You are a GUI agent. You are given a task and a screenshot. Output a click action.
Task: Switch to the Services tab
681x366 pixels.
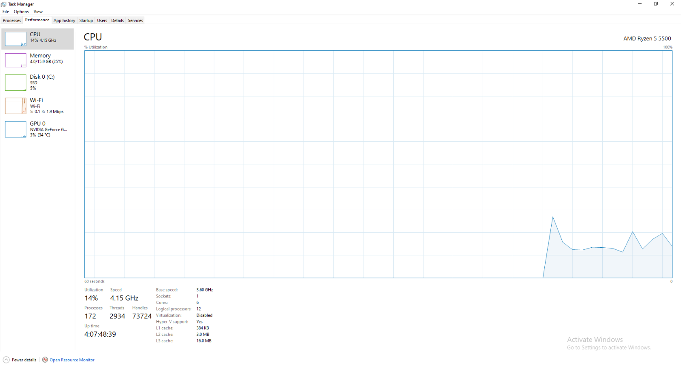[135, 20]
